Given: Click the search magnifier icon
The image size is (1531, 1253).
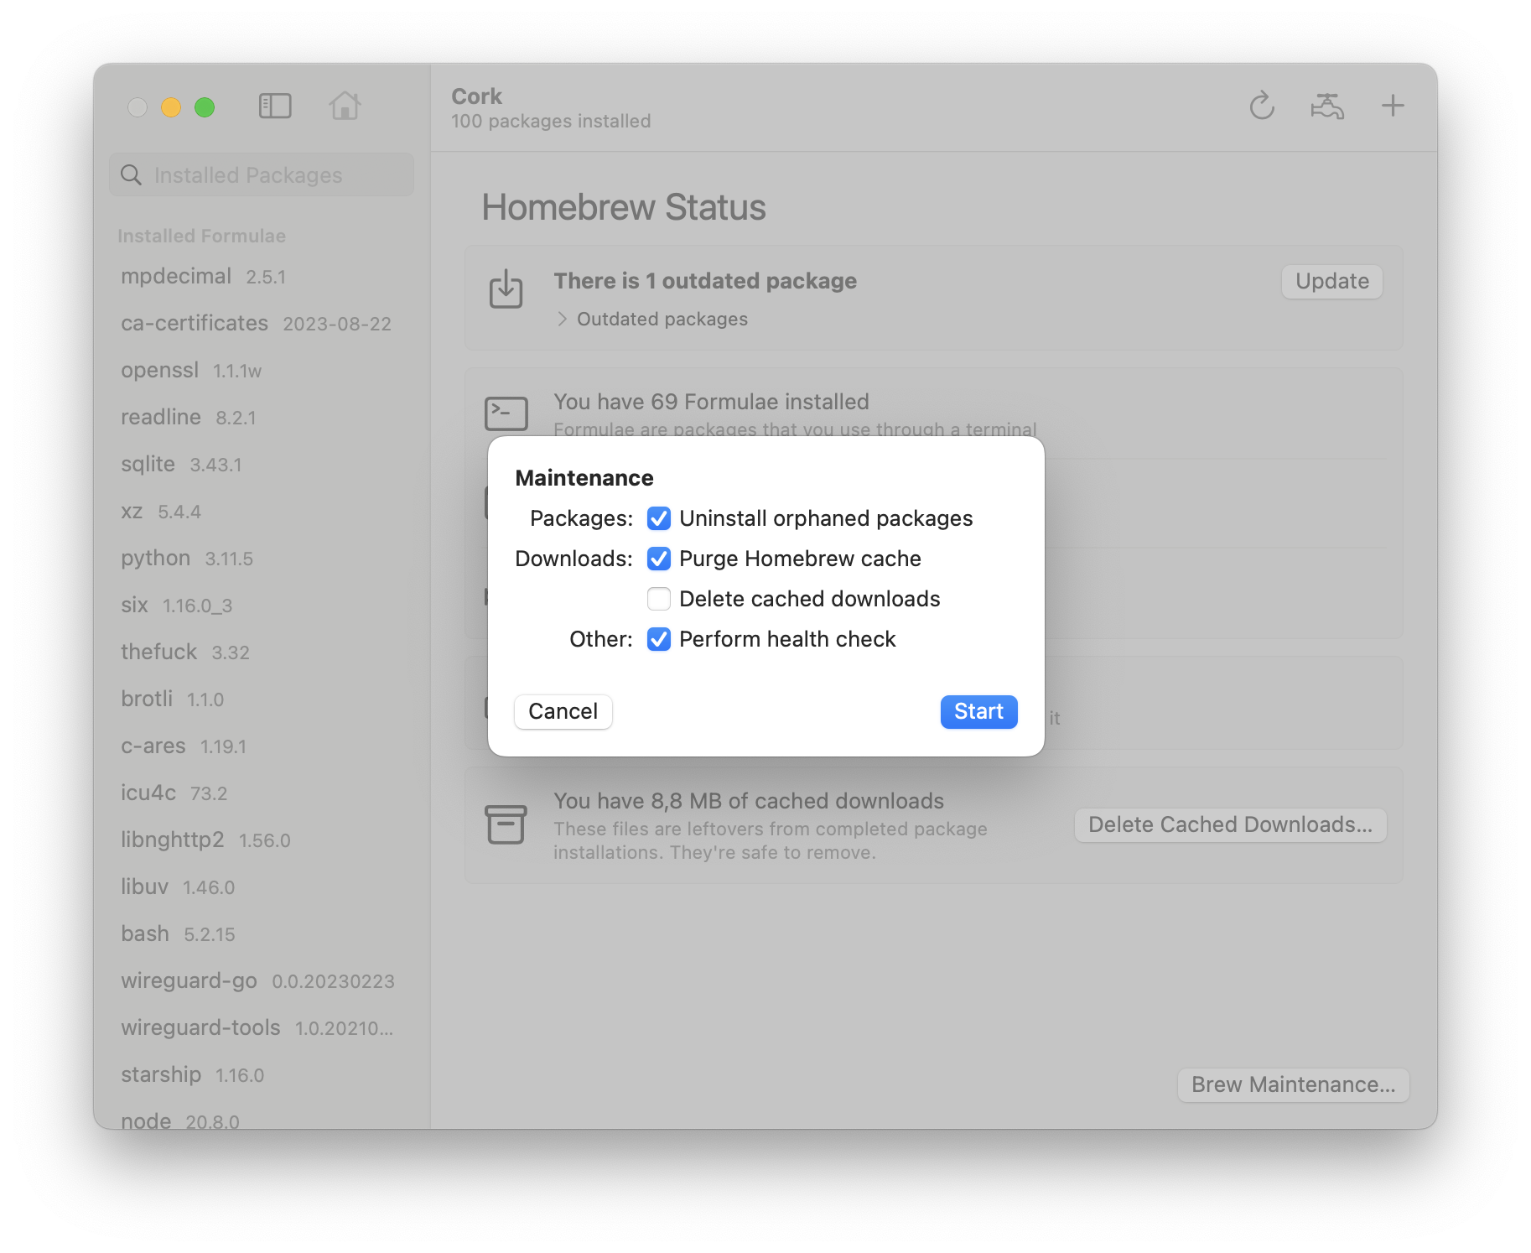Looking at the screenshot, I should pos(132,175).
